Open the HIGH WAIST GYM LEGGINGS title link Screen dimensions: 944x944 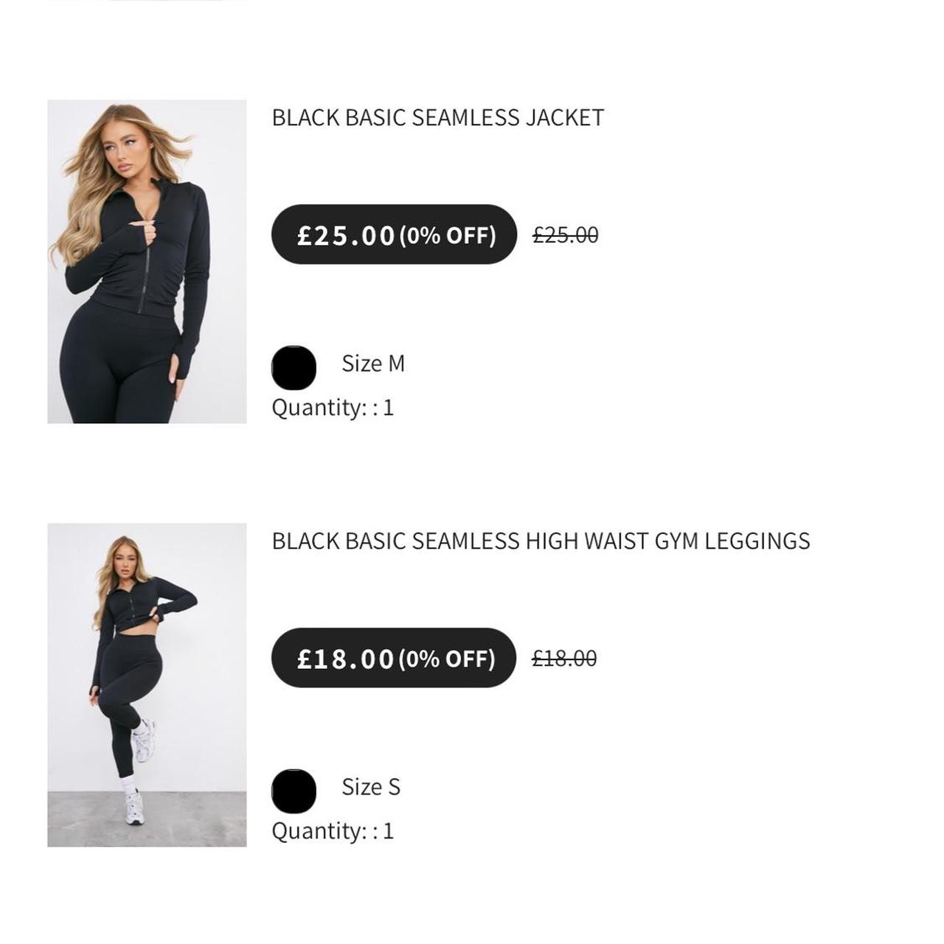541,541
